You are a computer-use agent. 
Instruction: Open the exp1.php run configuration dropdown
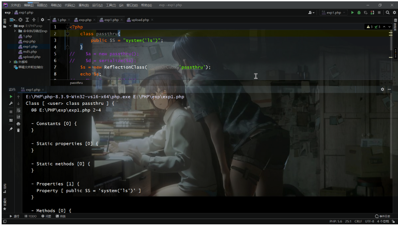333,12
